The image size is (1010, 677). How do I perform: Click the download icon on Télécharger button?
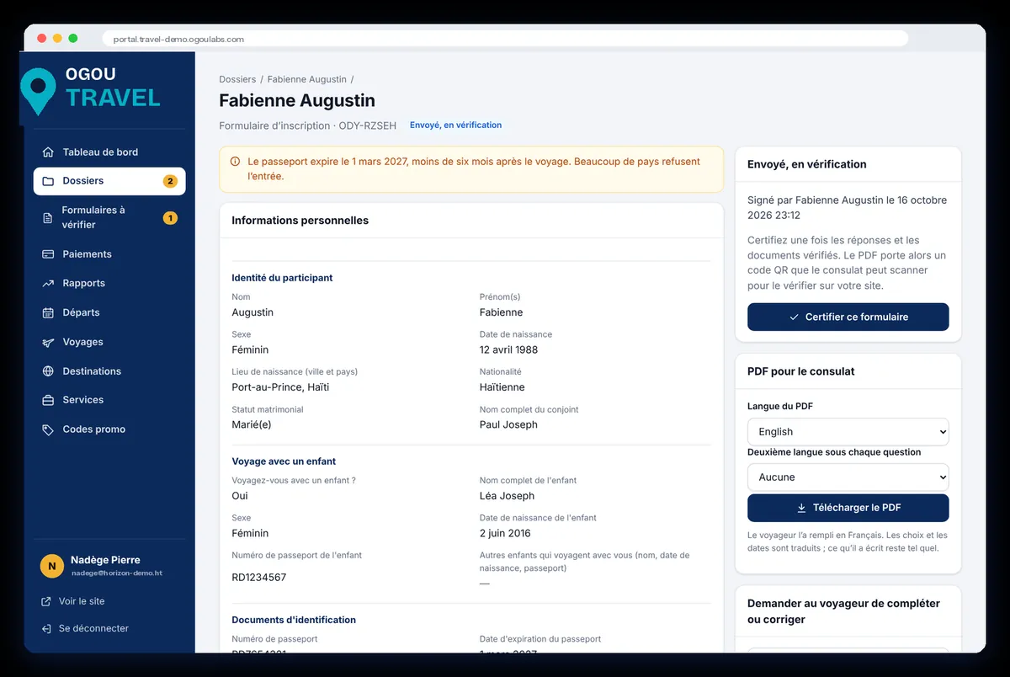point(801,509)
